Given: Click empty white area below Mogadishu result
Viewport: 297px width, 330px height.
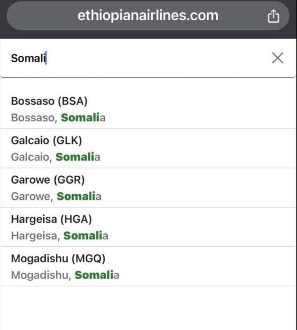Looking at the screenshot, I should click(148, 309).
